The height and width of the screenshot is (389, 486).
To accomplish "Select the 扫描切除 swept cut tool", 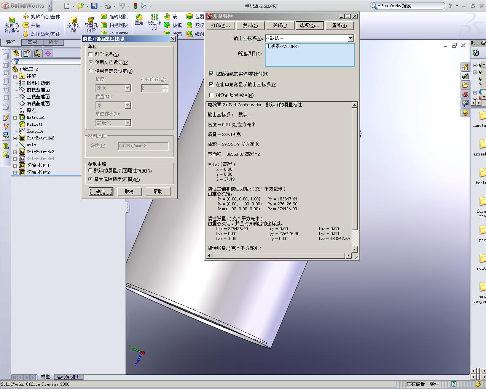I will click(114, 25).
